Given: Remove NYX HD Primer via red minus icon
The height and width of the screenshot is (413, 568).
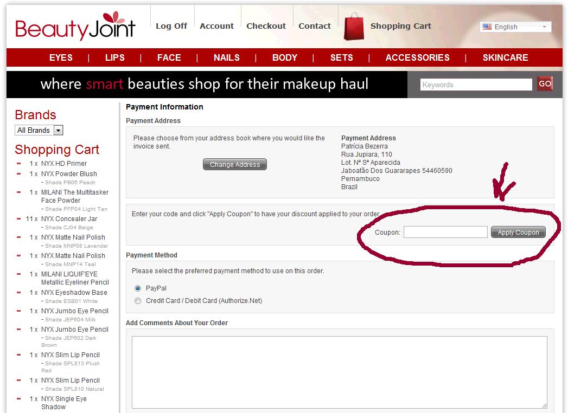Looking at the screenshot, I should 19,163.
